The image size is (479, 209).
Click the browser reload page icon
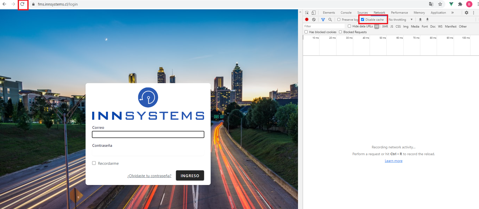[x=23, y=4]
